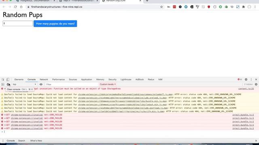Open the purify.min.js.map link
This screenshot has width=259, height=145.
point(121,112)
